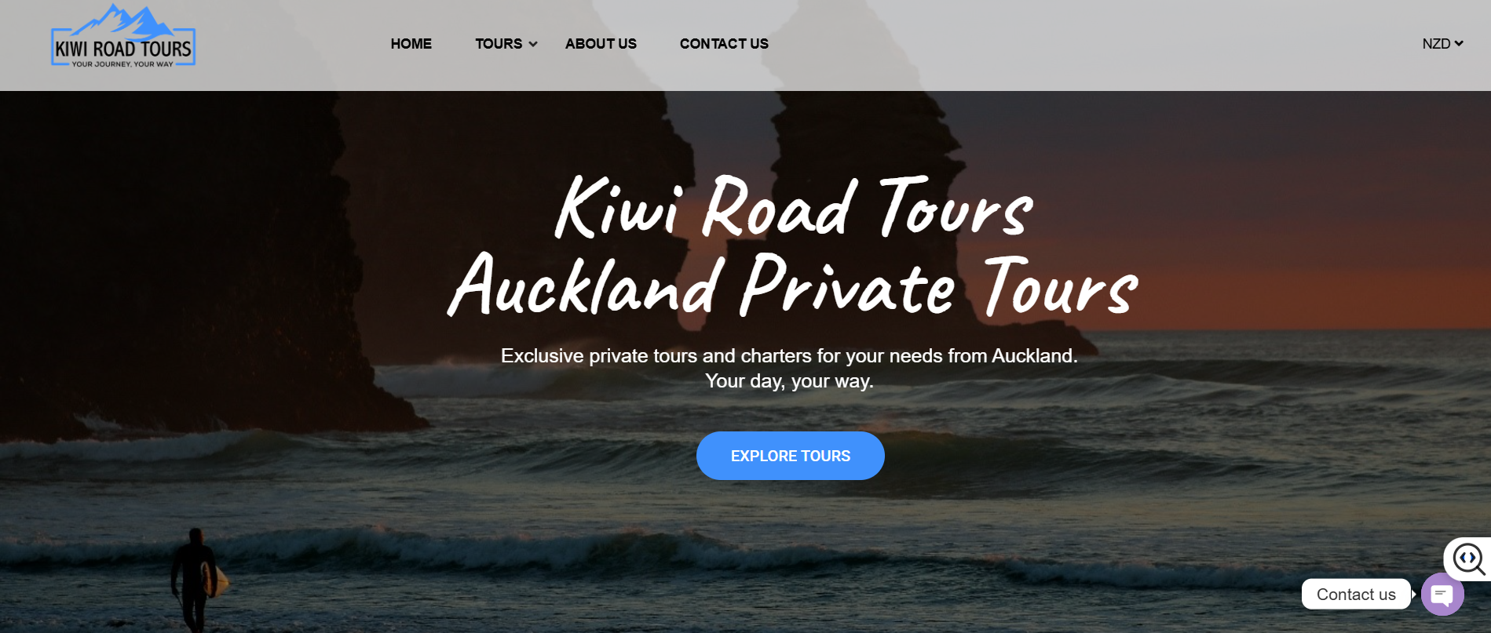Click the Kiwi Road Tours heading
The height and width of the screenshot is (633, 1491).
[794, 207]
